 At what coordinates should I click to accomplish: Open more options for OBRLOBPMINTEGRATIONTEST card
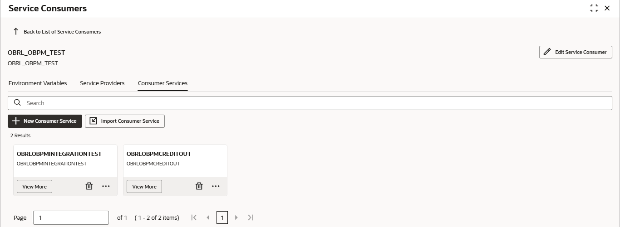(106, 186)
